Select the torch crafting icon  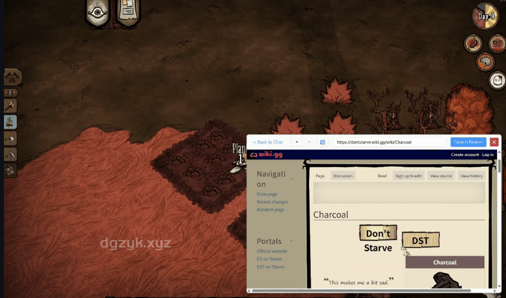[10, 106]
